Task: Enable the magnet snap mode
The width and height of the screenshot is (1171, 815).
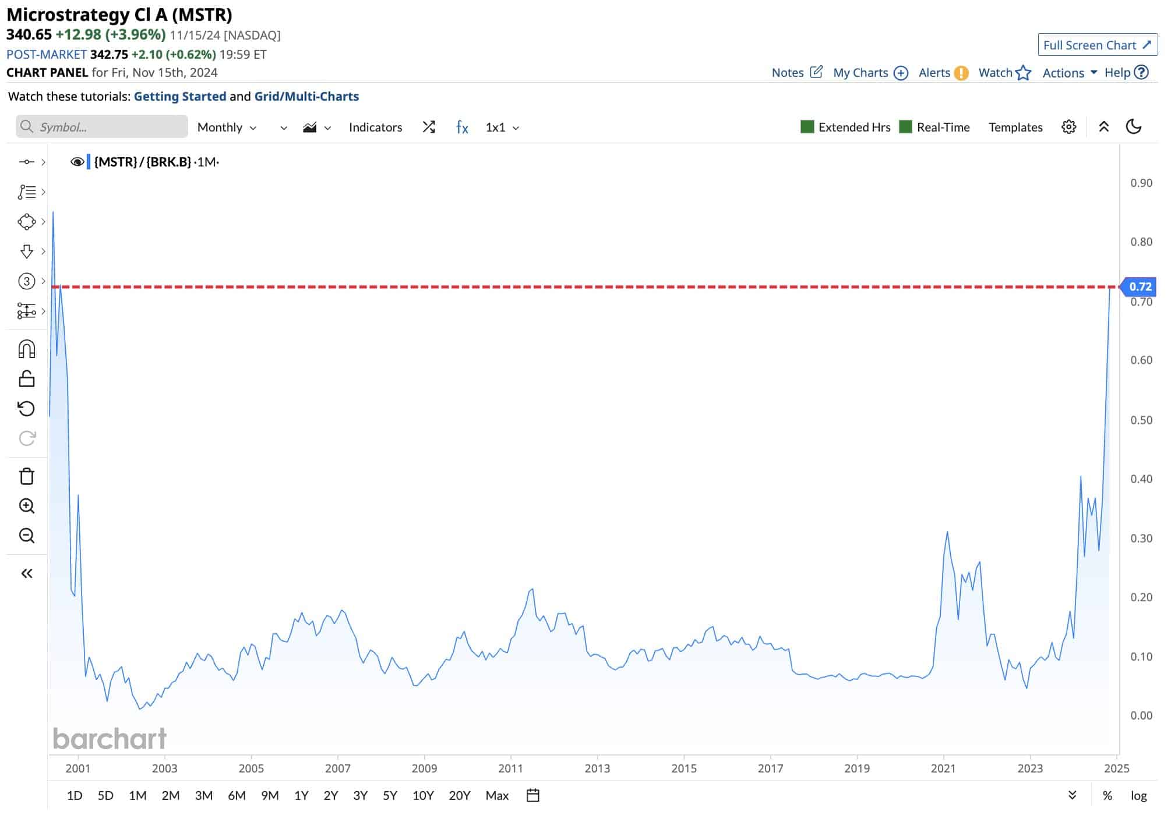Action: [x=27, y=348]
